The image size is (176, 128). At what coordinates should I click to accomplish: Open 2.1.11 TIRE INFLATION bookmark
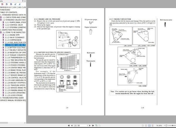[x=15, y=60]
